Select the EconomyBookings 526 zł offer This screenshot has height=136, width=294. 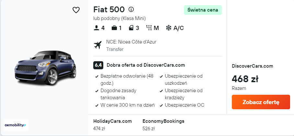click(163, 125)
